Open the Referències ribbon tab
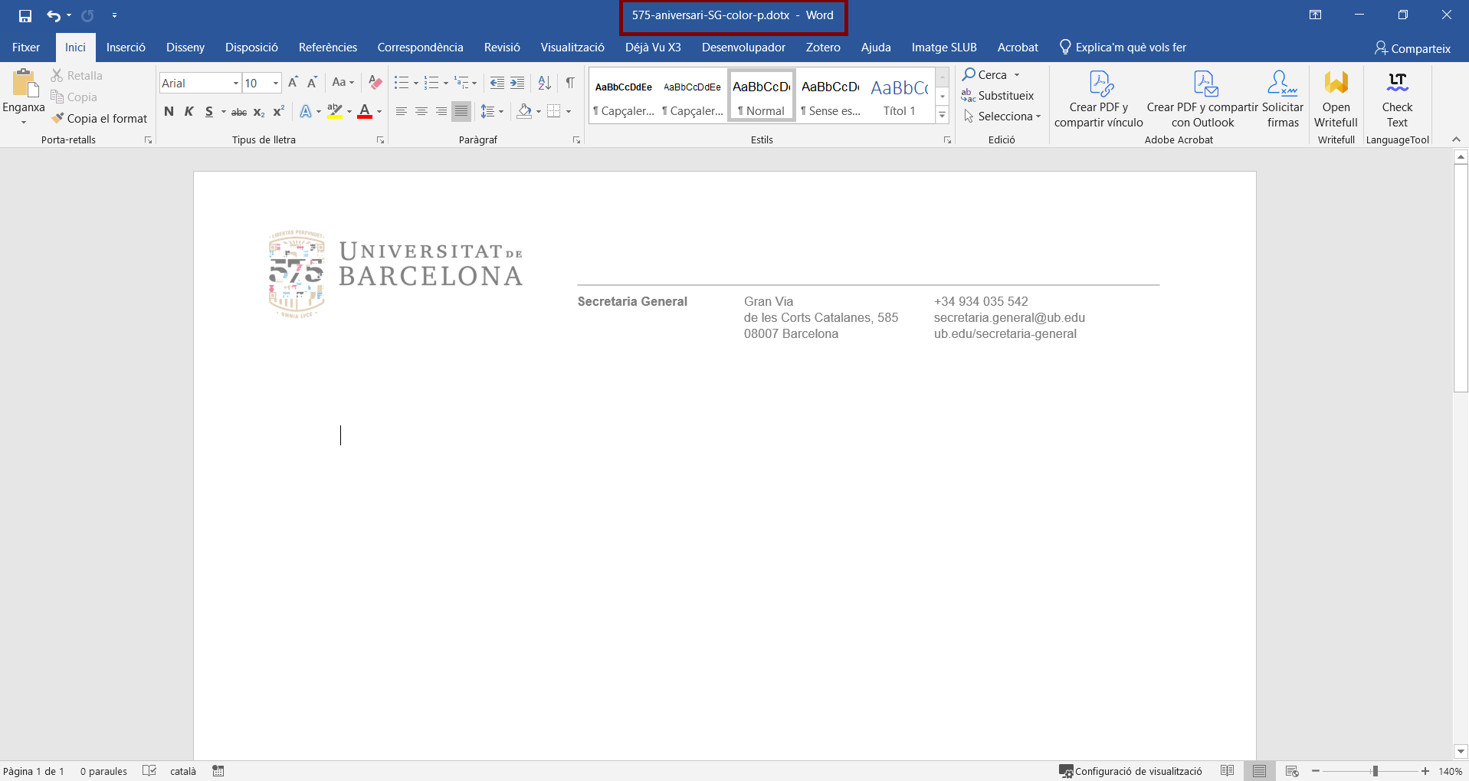1469x781 pixels. pos(327,48)
